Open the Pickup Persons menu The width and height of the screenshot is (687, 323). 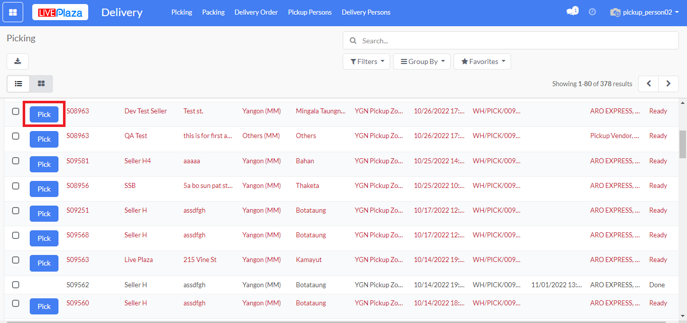point(310,12)
